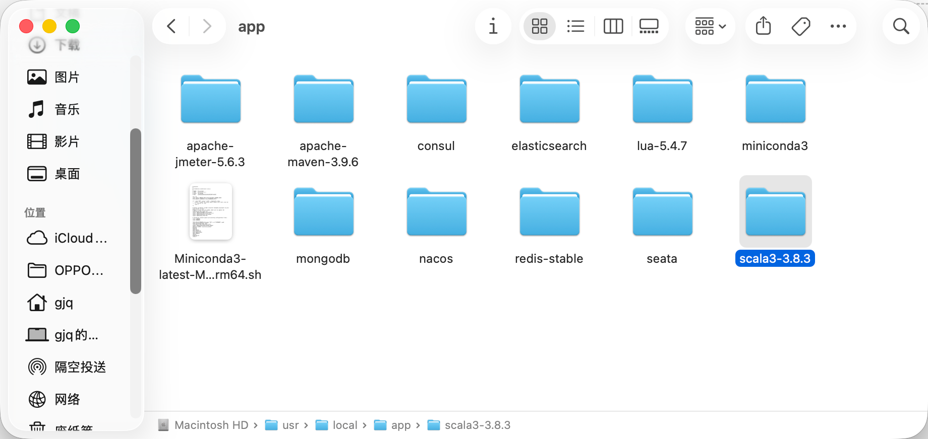Click the elasticsearch name label
Screen dimensions: 928x439
click(549, 146)
